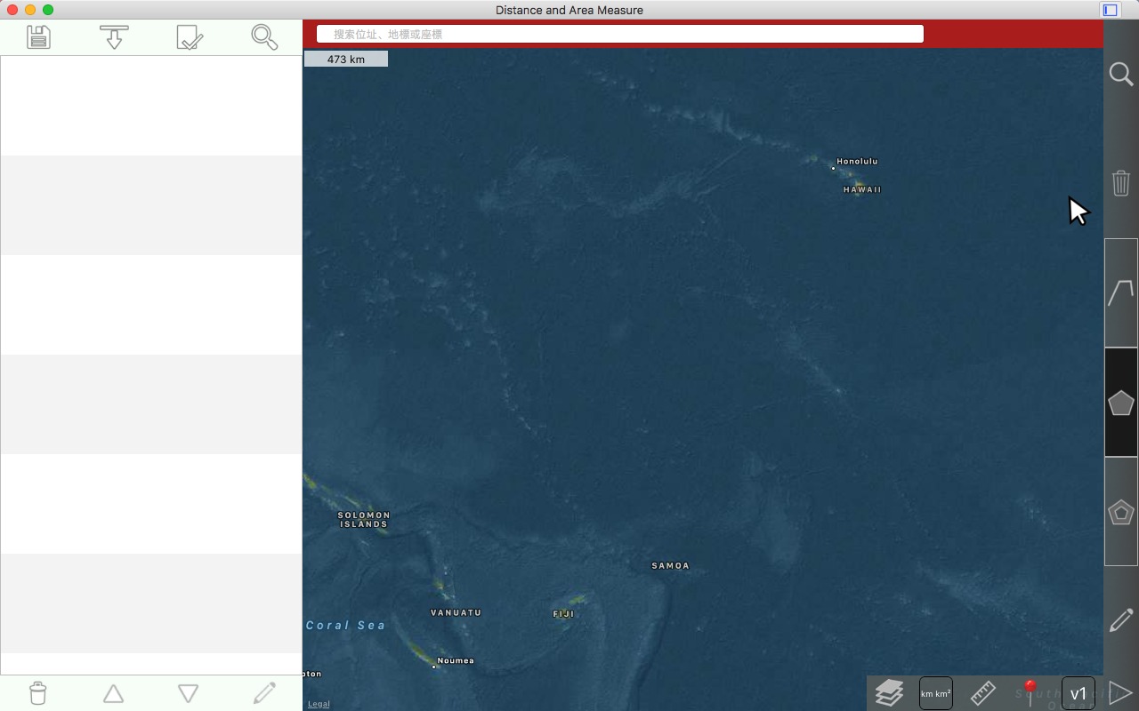Image resolution: width=1139 pixels, height=711 pixels.
Task: Click the red pushpin marker icon
Action: pos(1030,691)
